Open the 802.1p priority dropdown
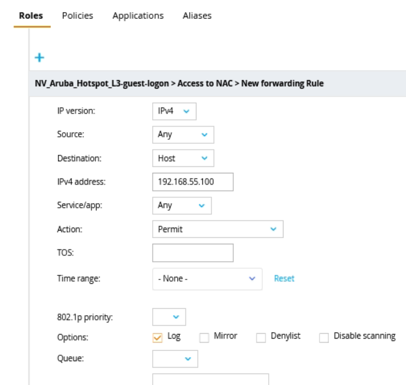Image resolution: width=406 pixels, height=385 pixels. pyautogui.click(x=169, y=317)
